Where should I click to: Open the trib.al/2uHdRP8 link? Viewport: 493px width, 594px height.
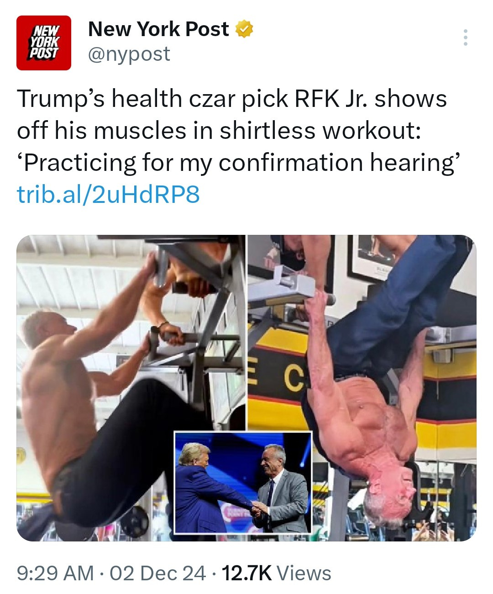pos(108,195)
